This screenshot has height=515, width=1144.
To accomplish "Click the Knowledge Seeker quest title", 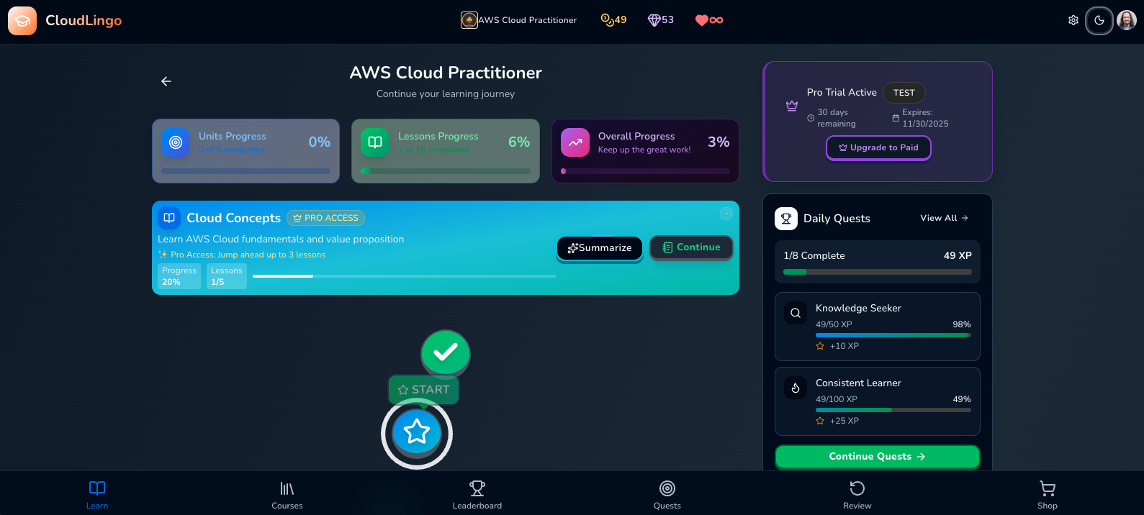I will tap(858, 308).
